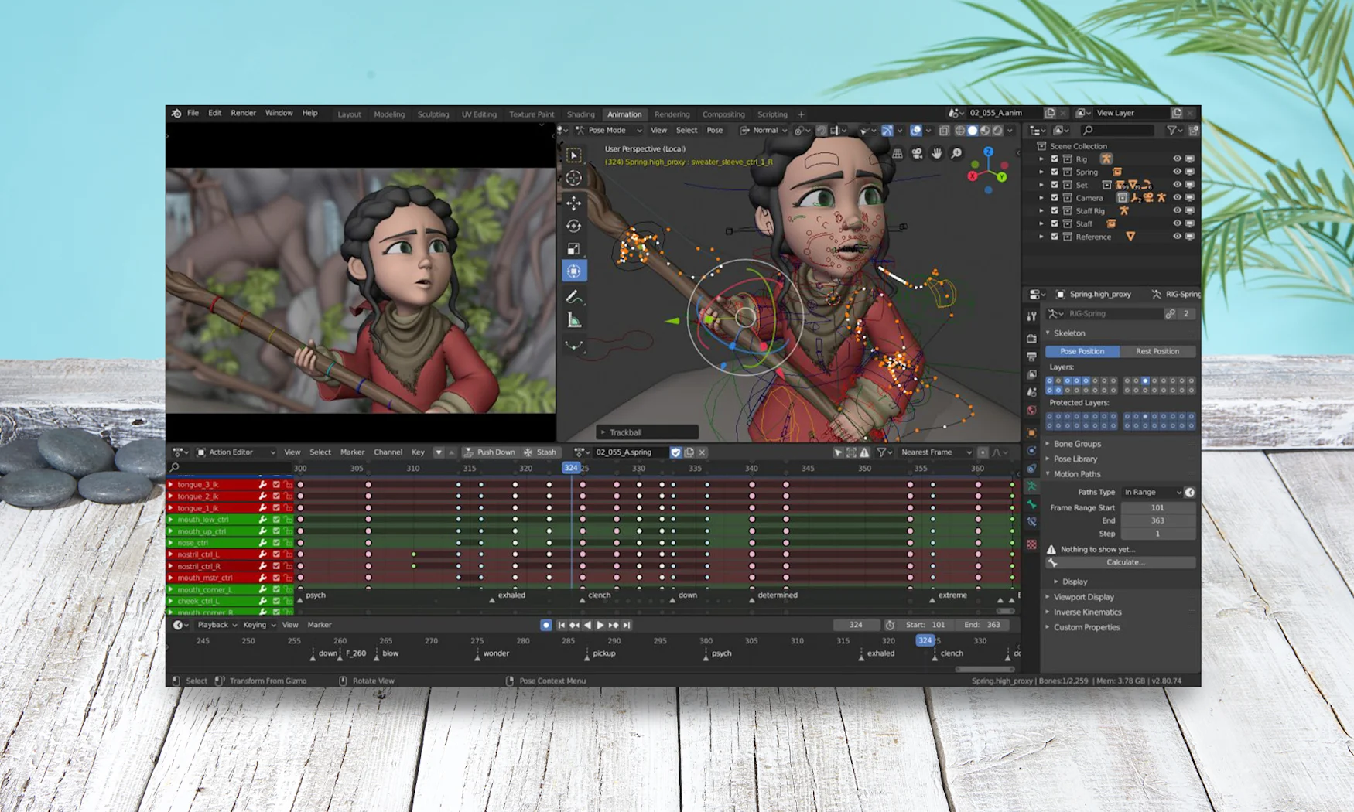The image size is (1354, 812).
Task: Select the Annotate pencil tool
Action: 573,297
